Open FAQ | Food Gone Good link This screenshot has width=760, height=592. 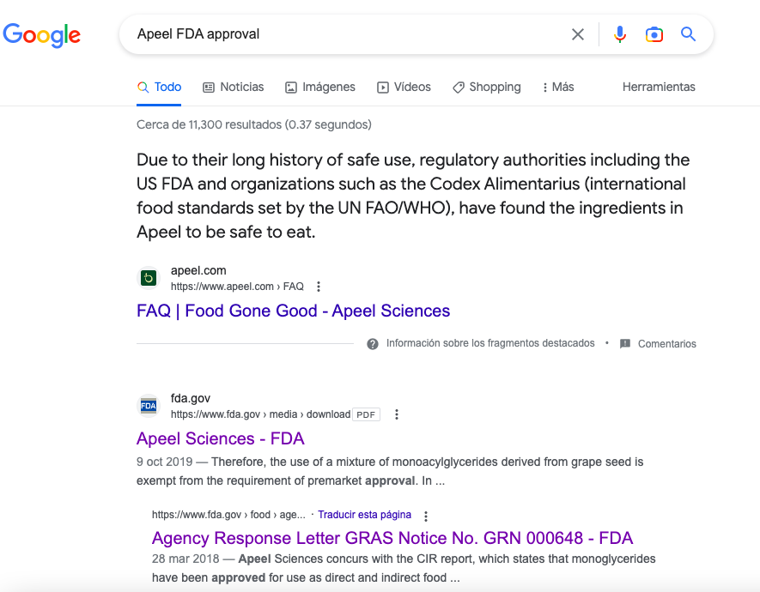[x=293, y=311]
